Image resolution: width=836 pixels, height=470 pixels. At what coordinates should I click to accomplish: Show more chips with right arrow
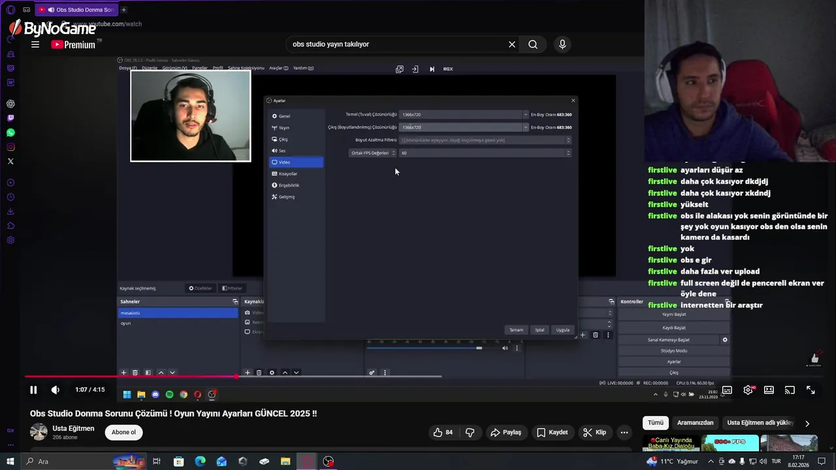807,423
